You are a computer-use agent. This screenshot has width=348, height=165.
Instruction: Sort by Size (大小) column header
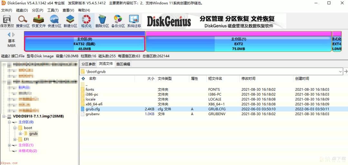coord(151,78)
